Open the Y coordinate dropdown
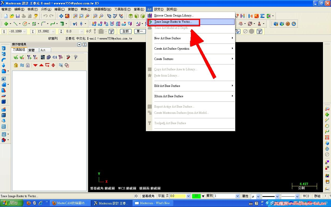 [x=53, y=31]
